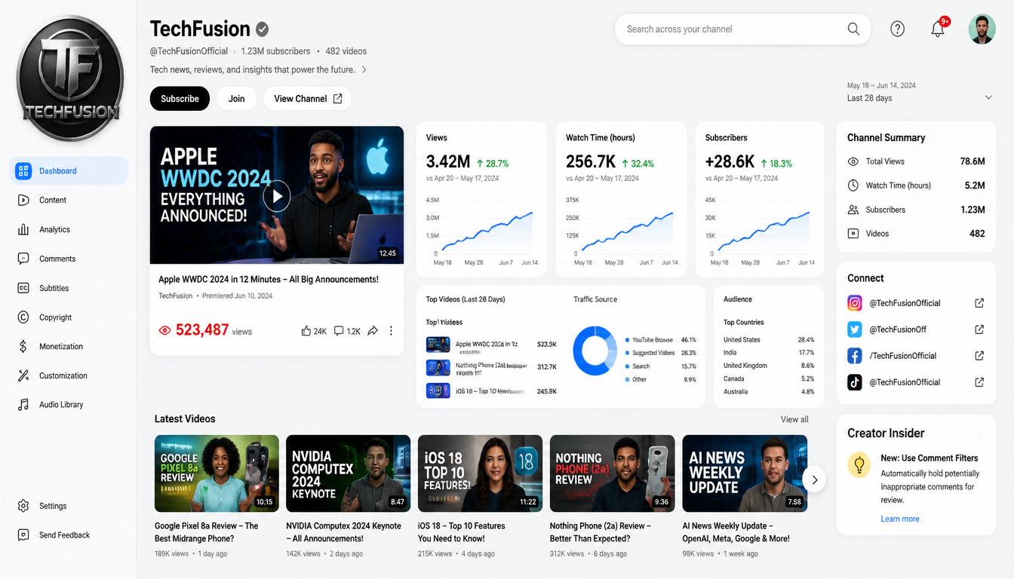Click the India country row

[x=769, y=353]
